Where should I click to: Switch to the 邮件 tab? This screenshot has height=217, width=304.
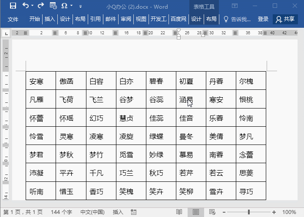111,19
